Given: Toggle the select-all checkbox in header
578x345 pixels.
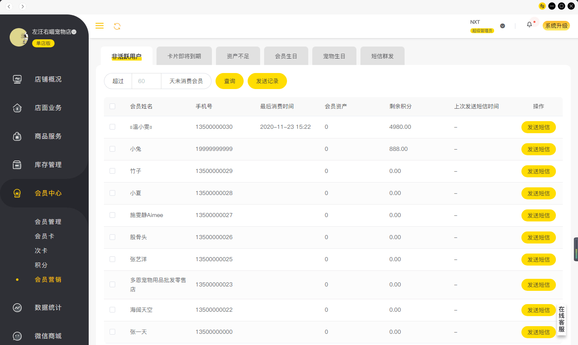Looking at the screenshot, I should click(x=112, y=106).
